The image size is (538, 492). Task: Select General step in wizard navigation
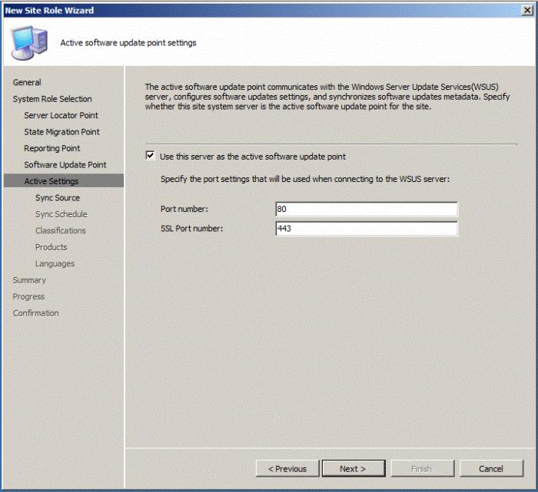coord(27,82)
